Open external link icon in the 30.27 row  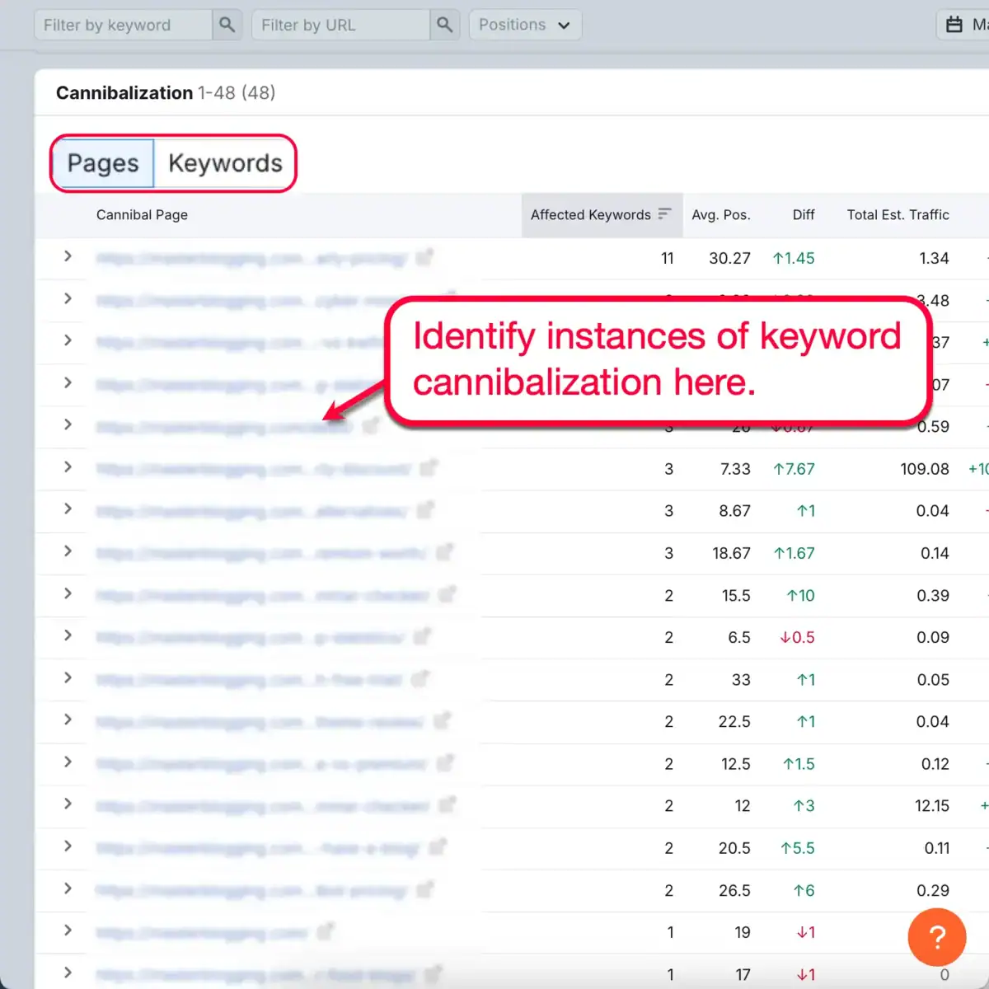point(424,257)
